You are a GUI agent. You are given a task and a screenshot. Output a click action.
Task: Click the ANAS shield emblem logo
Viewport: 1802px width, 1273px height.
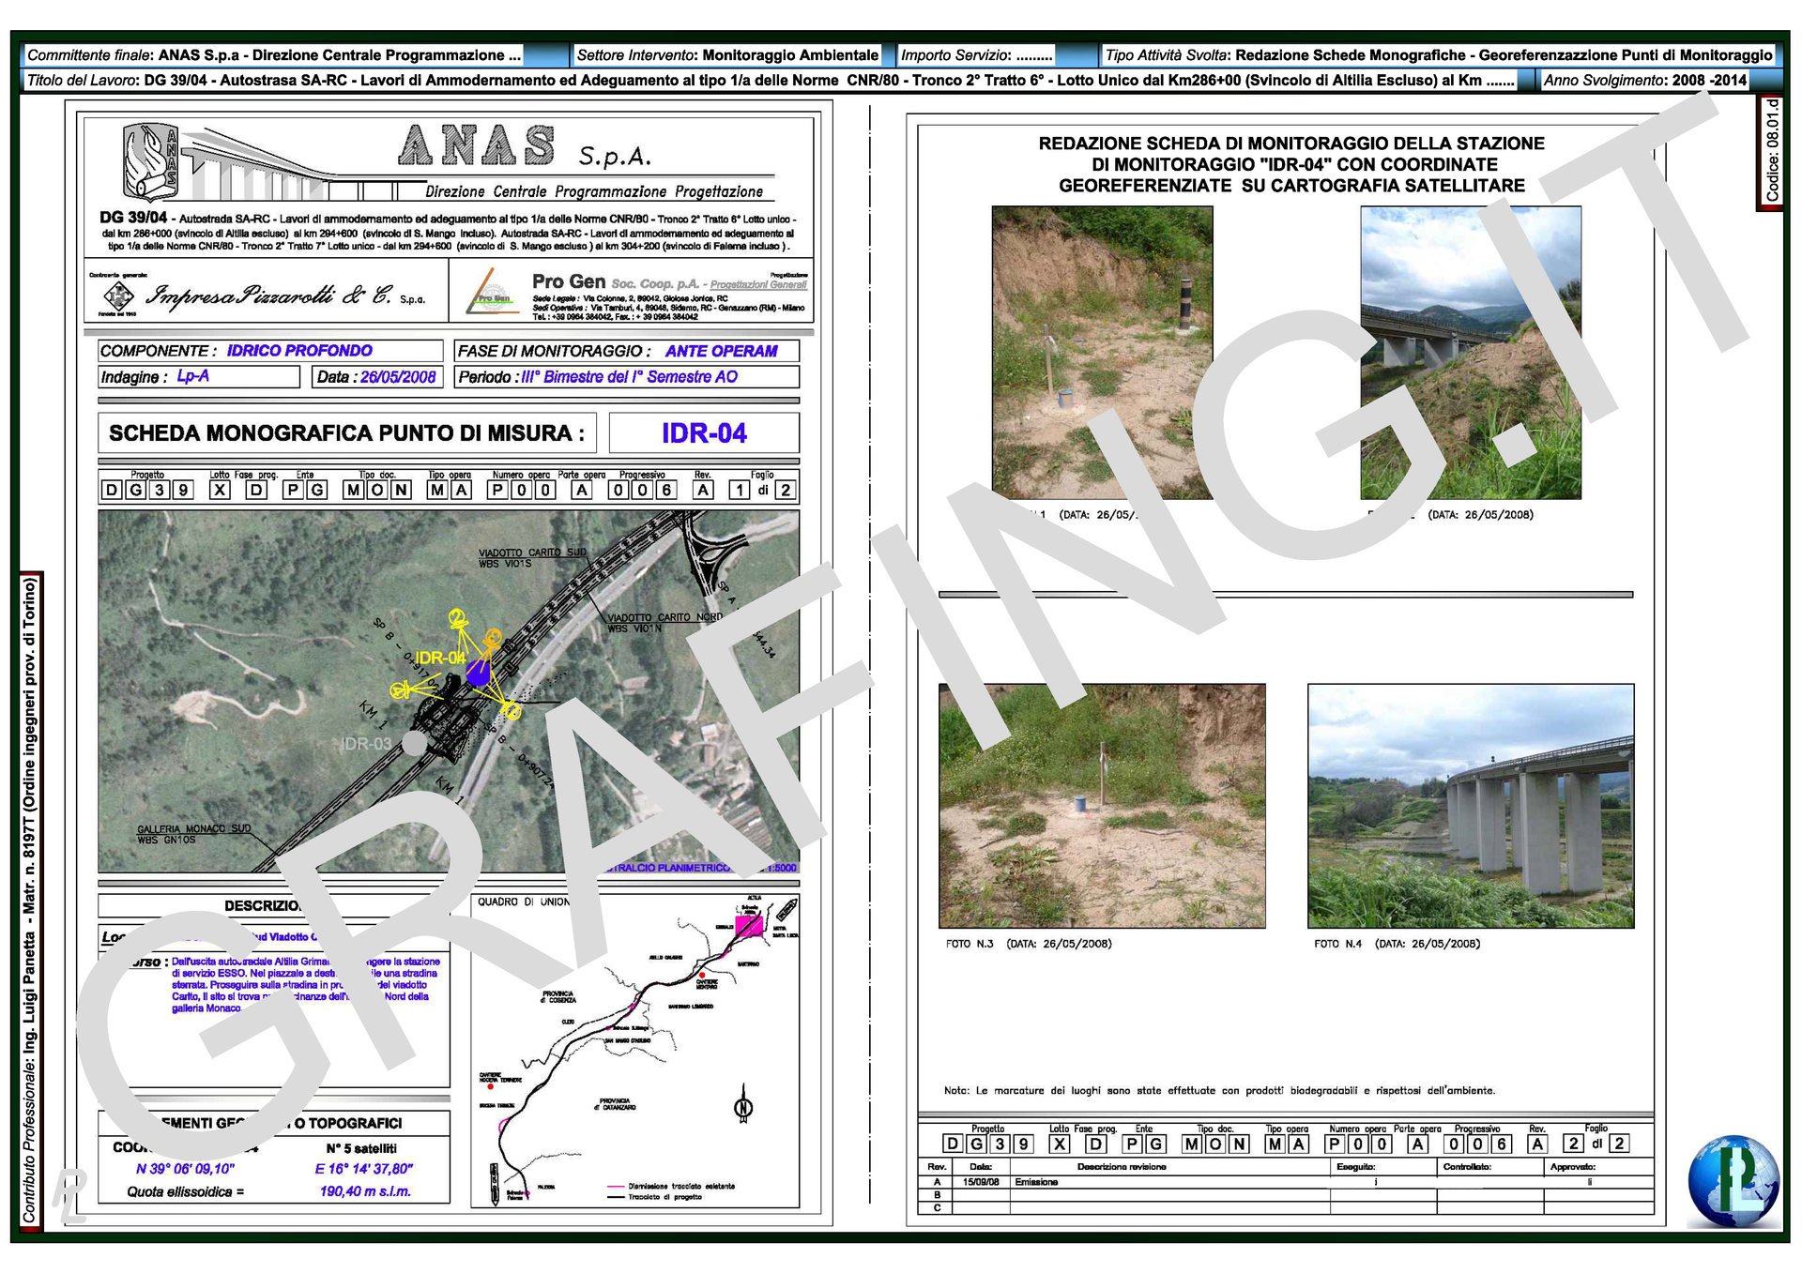(150, 163)
